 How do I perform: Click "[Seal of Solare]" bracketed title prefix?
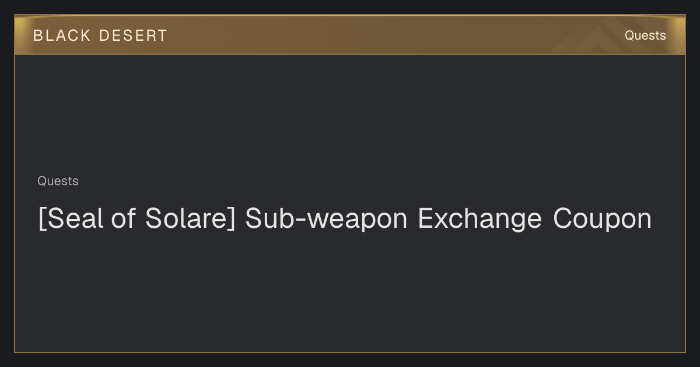[x=136, y=218]
